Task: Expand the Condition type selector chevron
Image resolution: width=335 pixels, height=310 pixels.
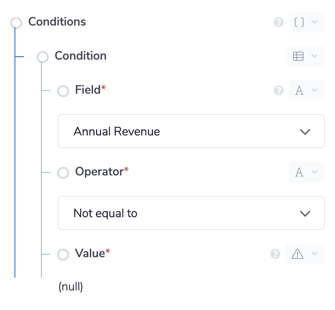Action: pos(315,56)
